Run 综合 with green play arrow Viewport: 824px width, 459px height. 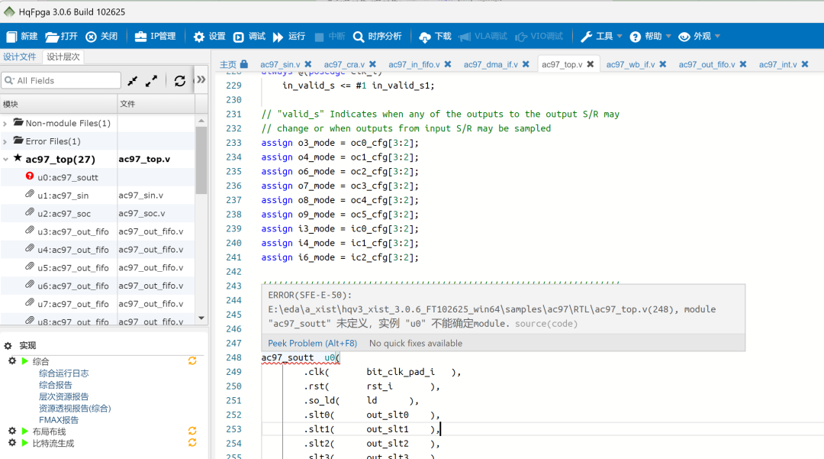coord(25,361)
